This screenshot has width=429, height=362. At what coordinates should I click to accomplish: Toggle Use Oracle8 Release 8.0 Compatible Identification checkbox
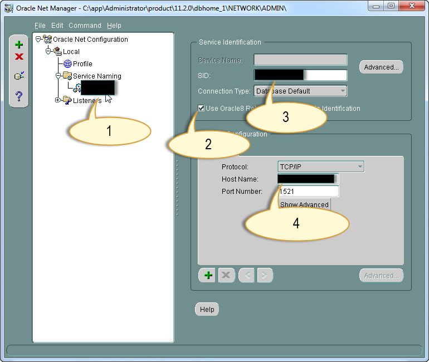coord(201,108)
